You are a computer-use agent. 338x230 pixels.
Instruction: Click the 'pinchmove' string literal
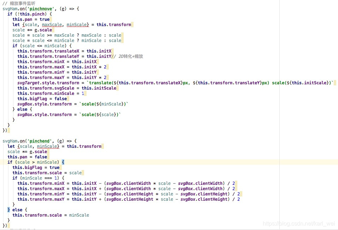(41, 9)
